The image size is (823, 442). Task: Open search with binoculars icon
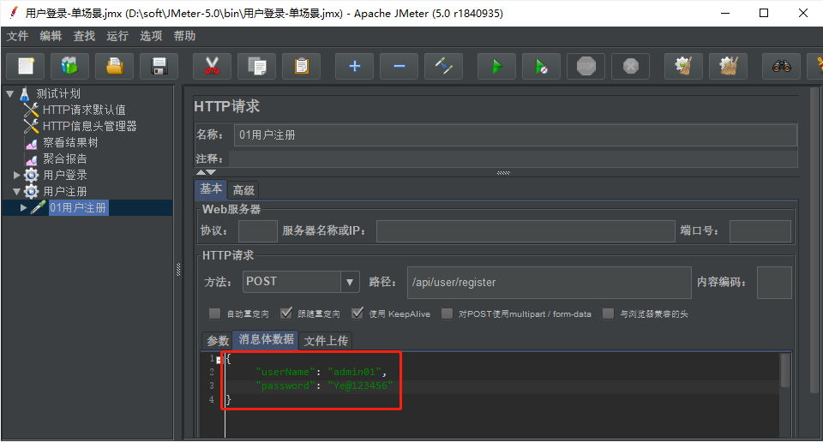(x=781, y=66)
